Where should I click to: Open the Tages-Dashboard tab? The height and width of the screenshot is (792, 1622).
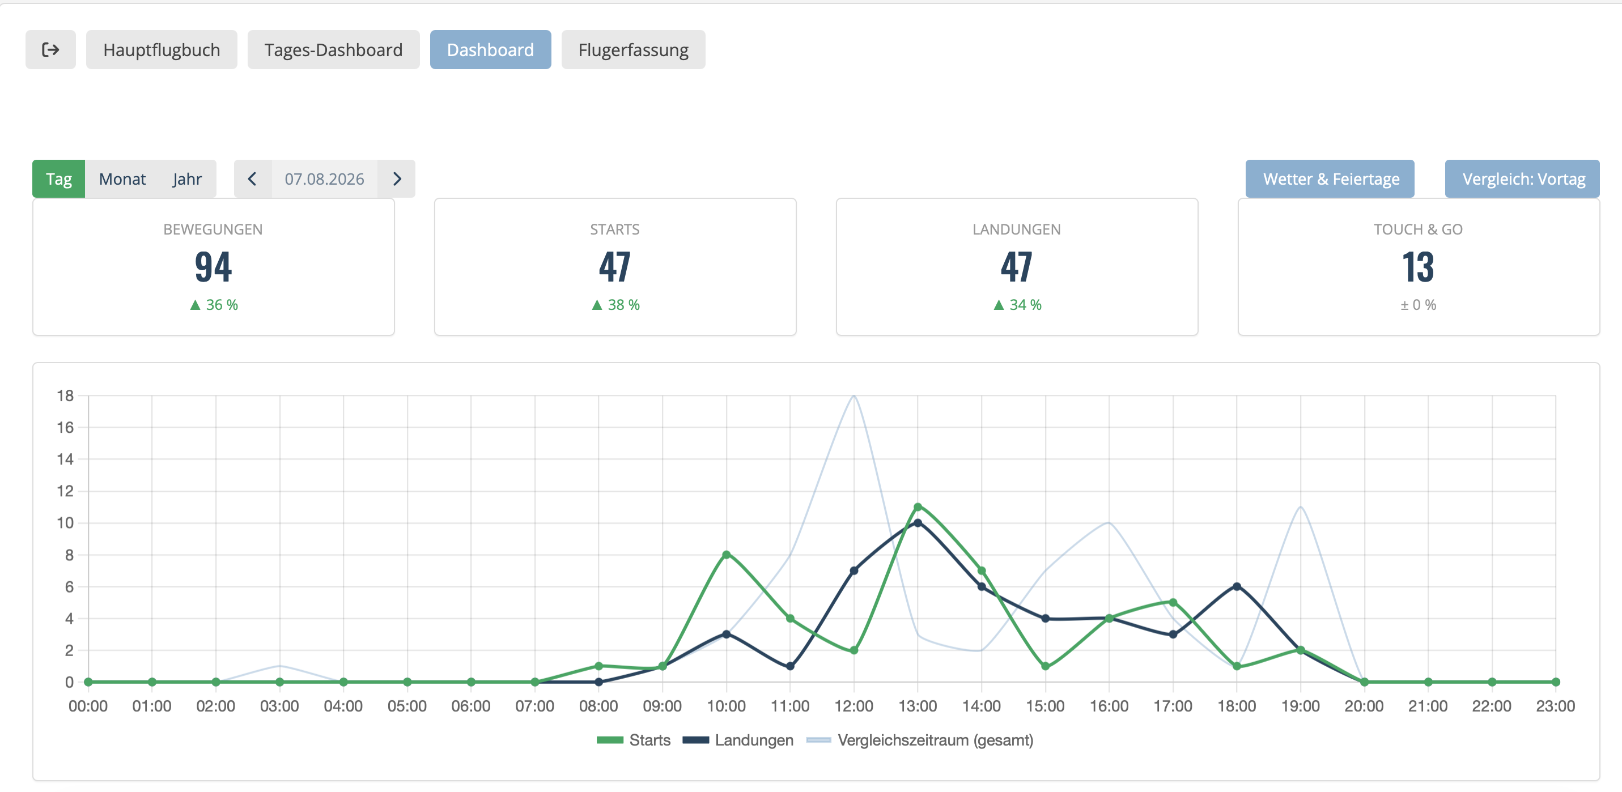(x=333, y=50)
